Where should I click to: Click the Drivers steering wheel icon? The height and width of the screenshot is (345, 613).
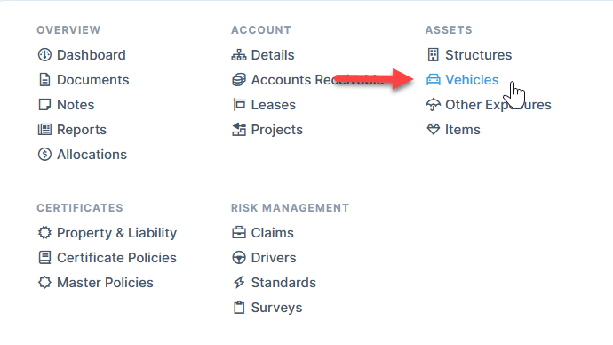click(239, 258)
